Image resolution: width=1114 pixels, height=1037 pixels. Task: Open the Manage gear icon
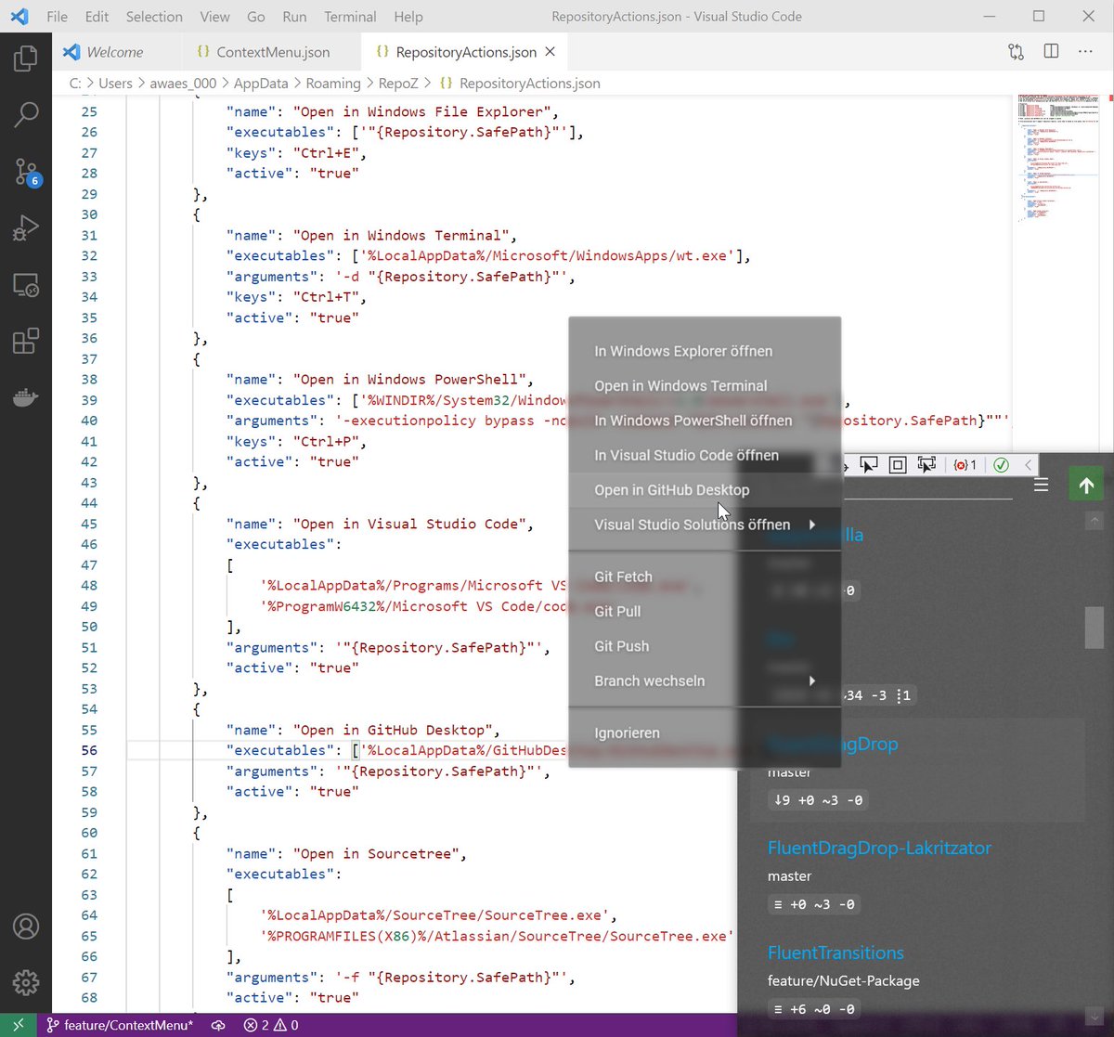tap(26, 982)
